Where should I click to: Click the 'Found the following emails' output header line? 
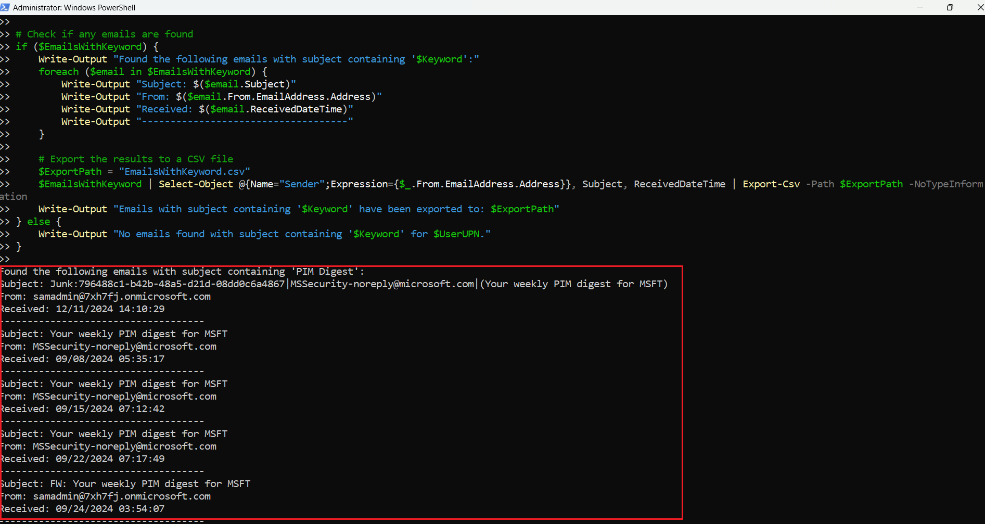point(182,272)
